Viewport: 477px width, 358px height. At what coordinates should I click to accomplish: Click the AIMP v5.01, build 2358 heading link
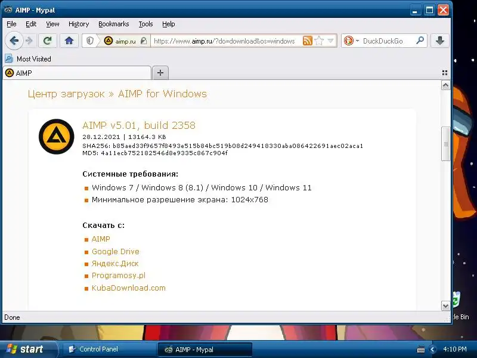[139, 125]
